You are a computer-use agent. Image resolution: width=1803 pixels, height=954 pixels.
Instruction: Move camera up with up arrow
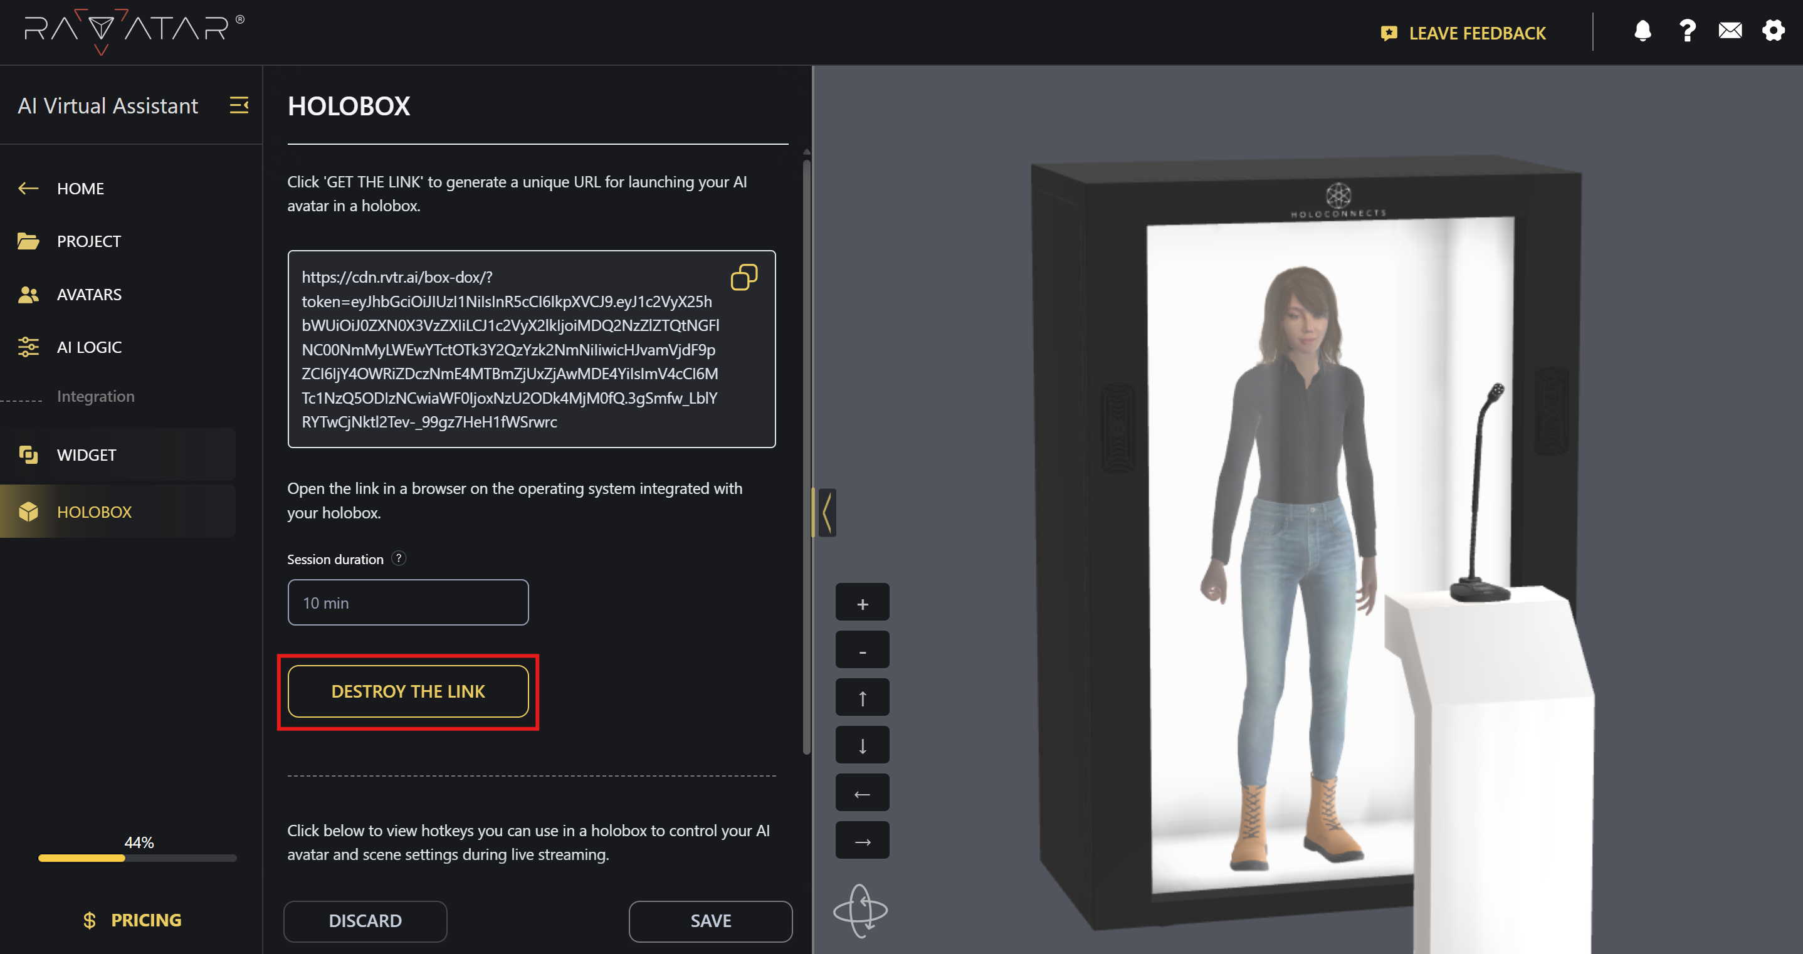(x=862, y=698)
